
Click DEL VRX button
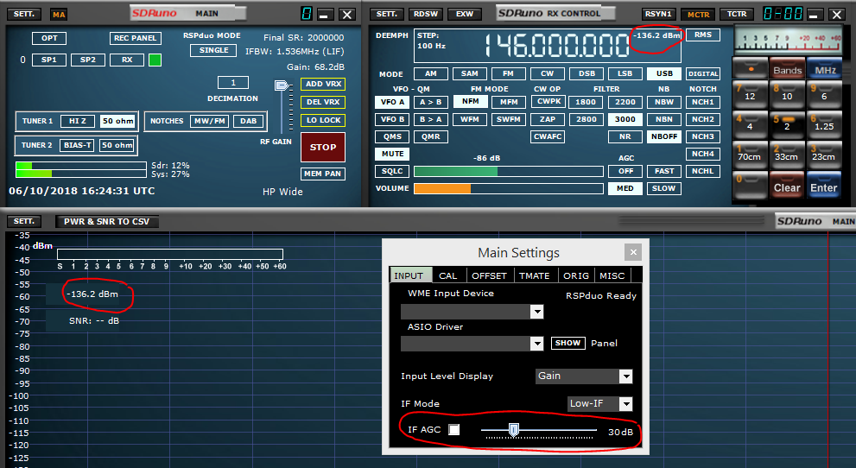click(323, 102)
